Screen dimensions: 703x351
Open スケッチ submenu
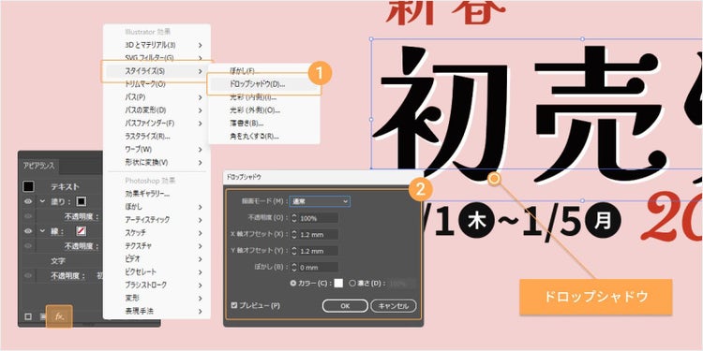pyautogui.click(x=157, y=233)
